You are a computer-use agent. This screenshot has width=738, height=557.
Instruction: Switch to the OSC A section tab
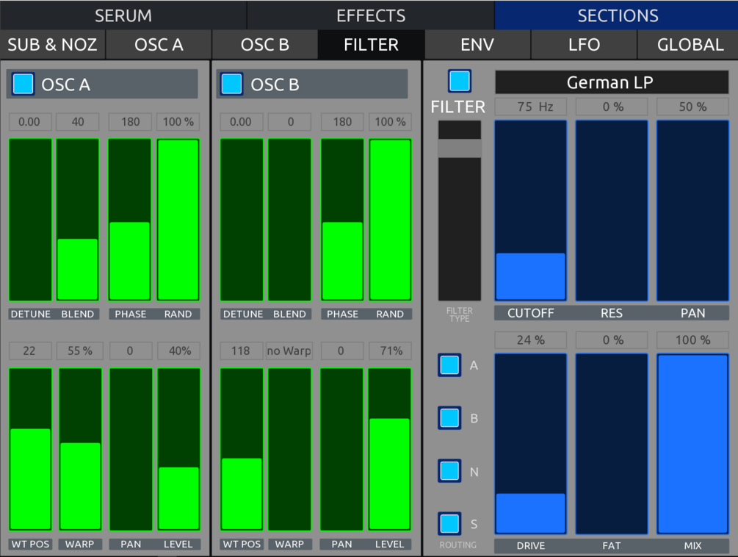coord(159,45)
